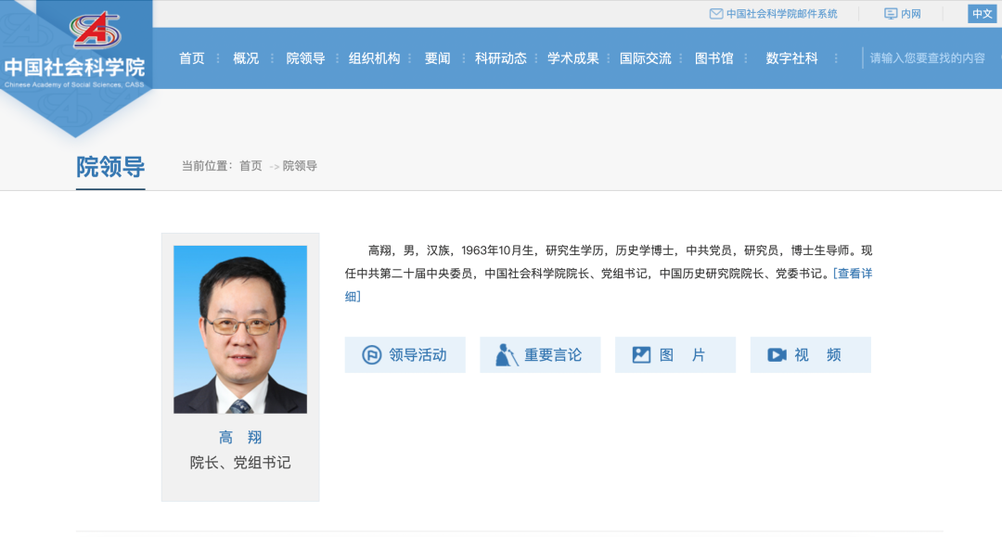
Task: Open the 数字社科 navigation item
Action: click(791, 58)
